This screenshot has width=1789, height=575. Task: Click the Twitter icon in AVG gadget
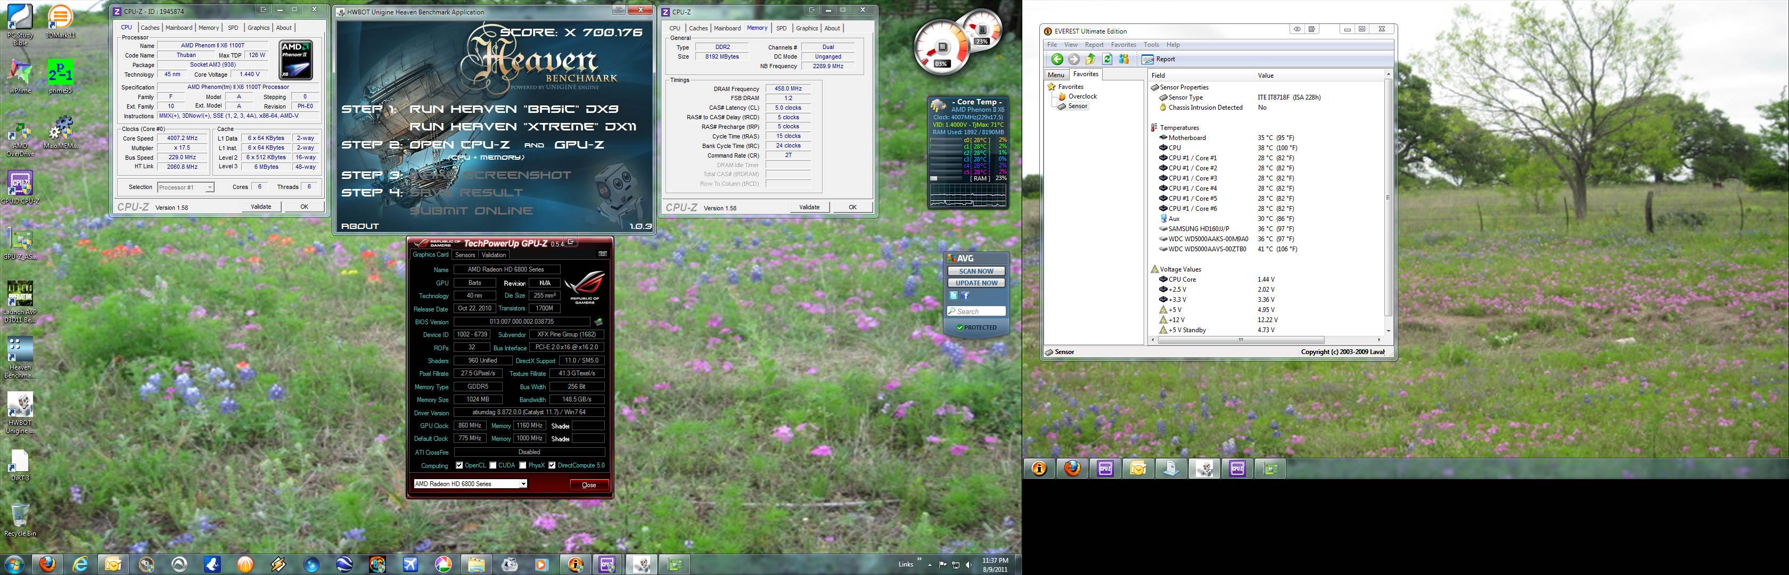pyautogui.click(x=954, y=295)
